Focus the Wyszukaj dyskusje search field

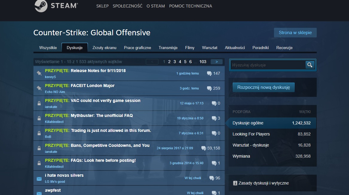click(x=268, y=65)
